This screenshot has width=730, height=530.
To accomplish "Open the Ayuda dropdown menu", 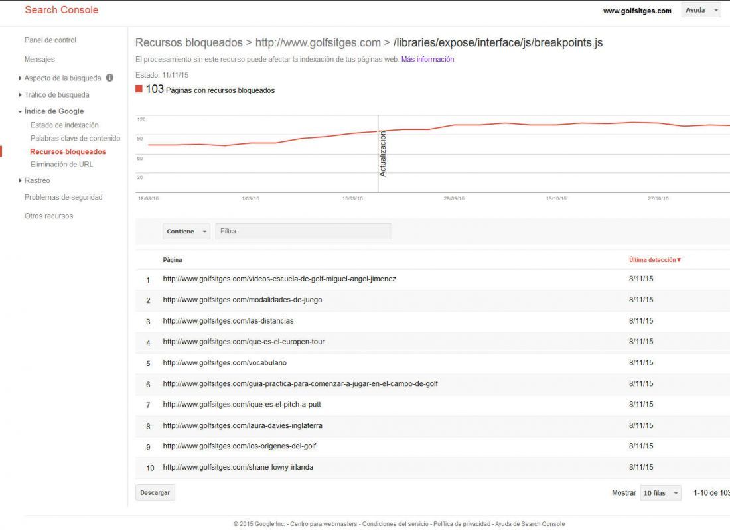I will click(701, 10).
